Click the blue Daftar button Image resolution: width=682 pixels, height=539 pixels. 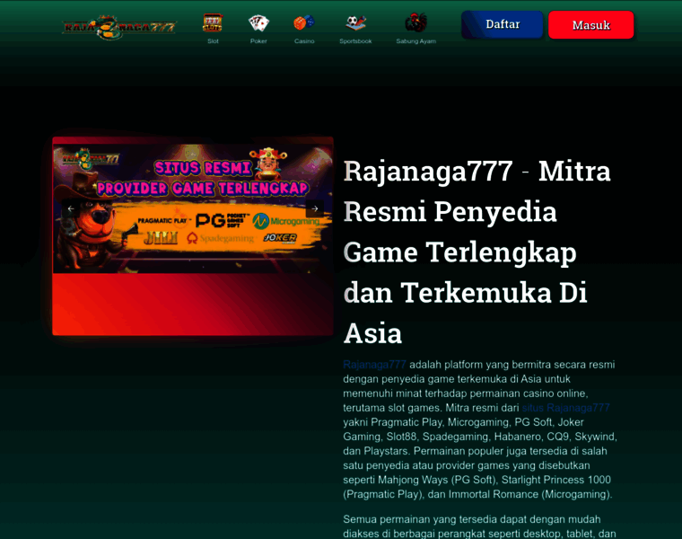(x=503, y=24)
